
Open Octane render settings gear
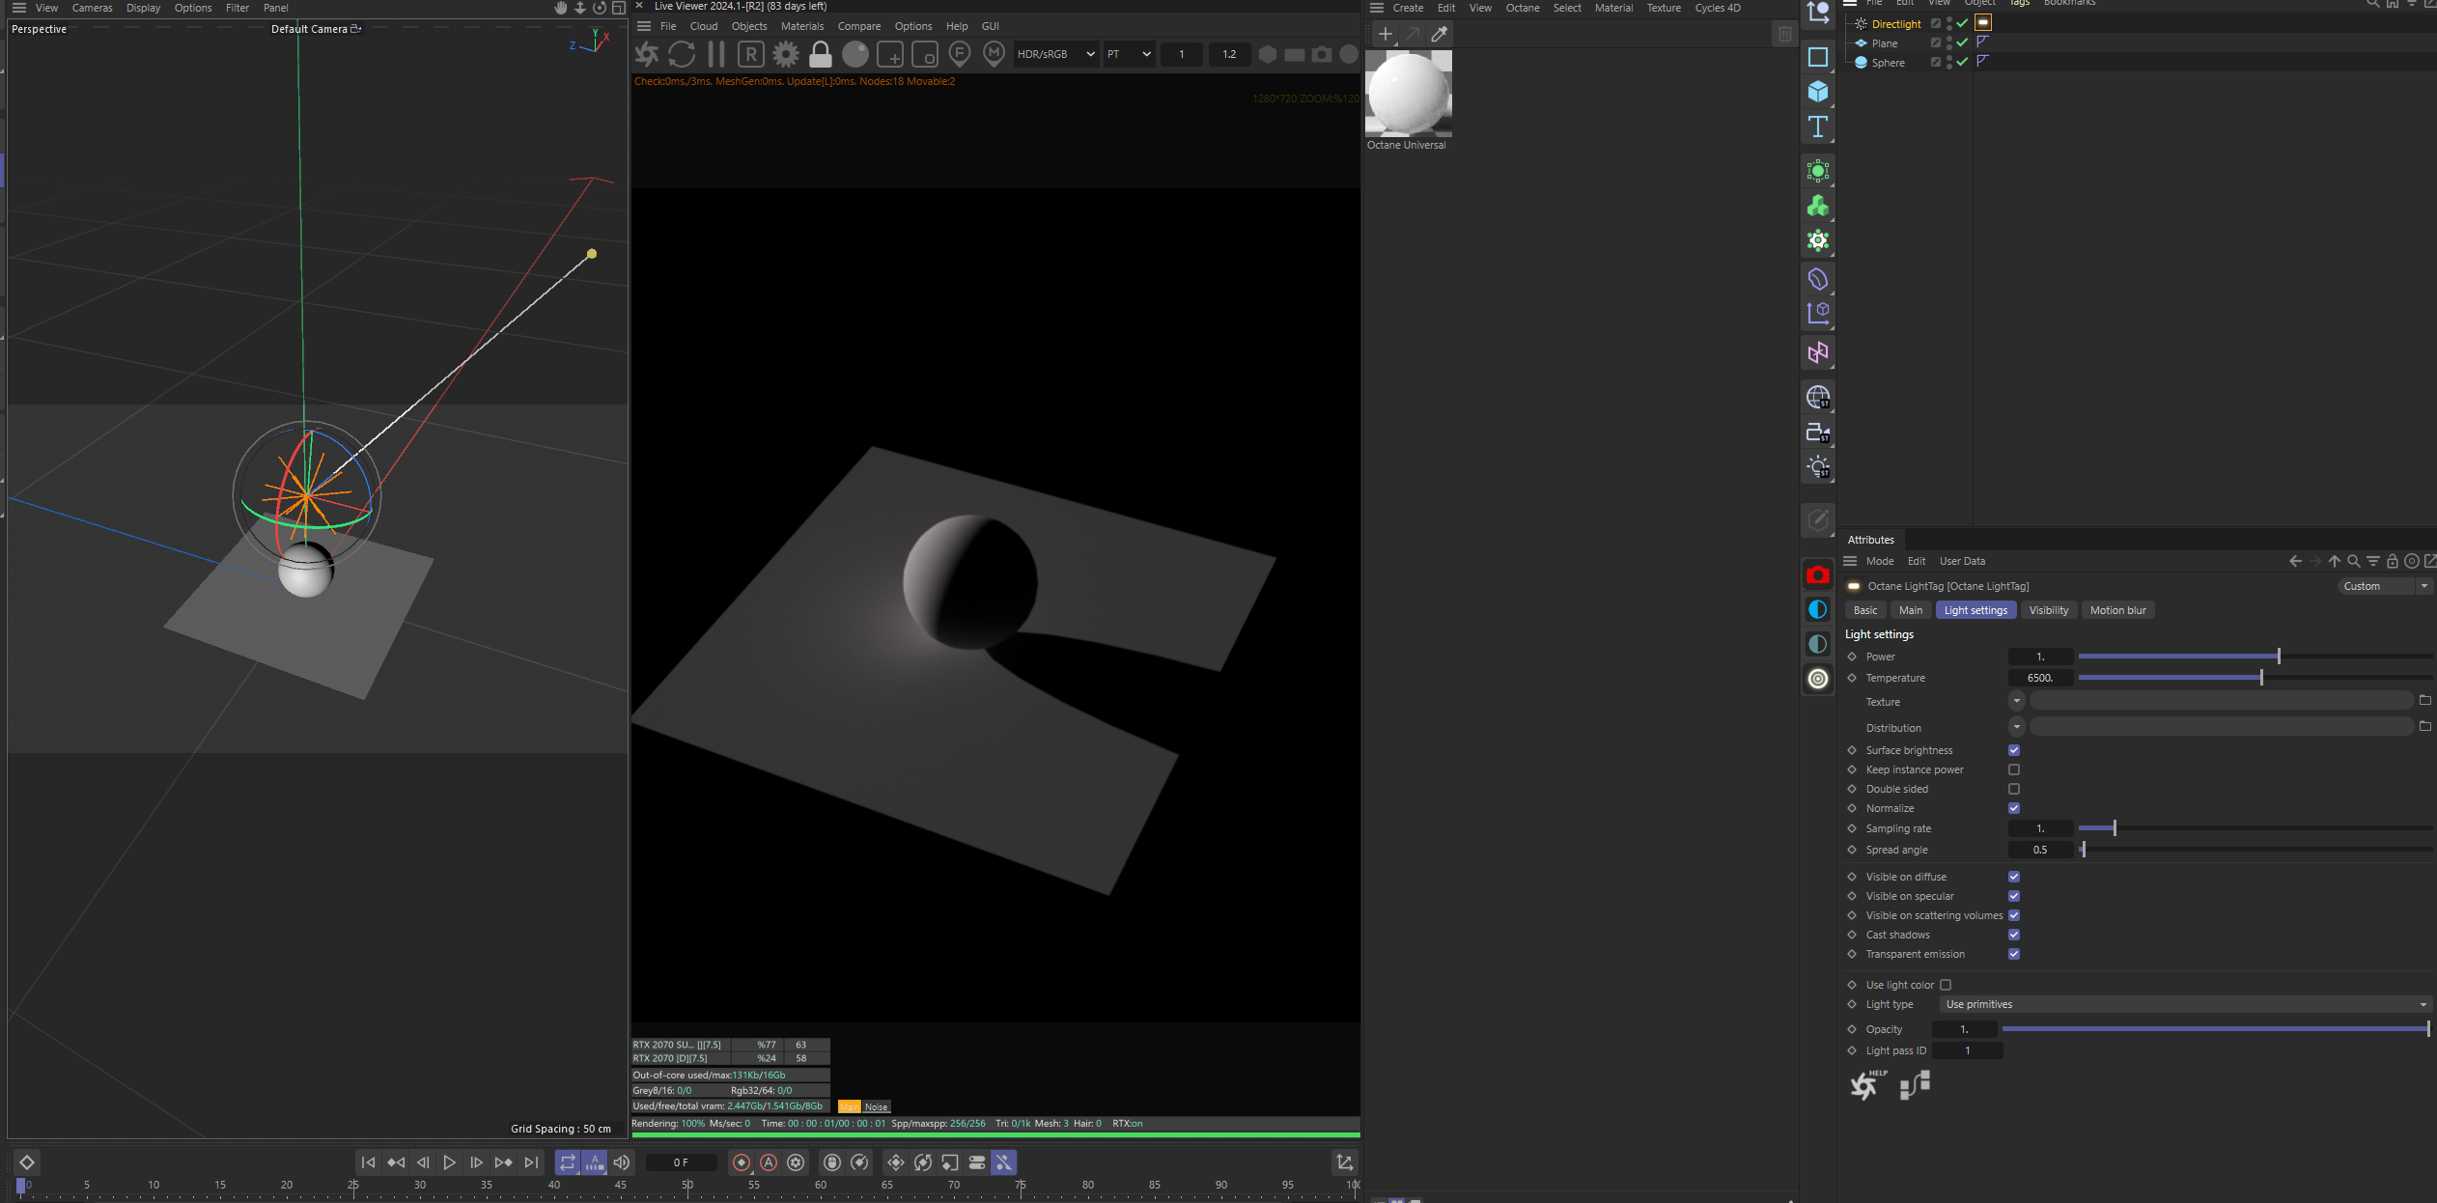786,54
